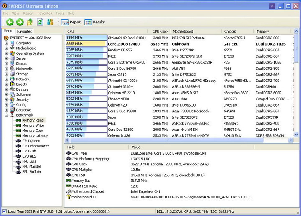Viewport: 301px width, 216px height.
Task: Select the Benchmark hourglass icon
Action: (12, 115)
